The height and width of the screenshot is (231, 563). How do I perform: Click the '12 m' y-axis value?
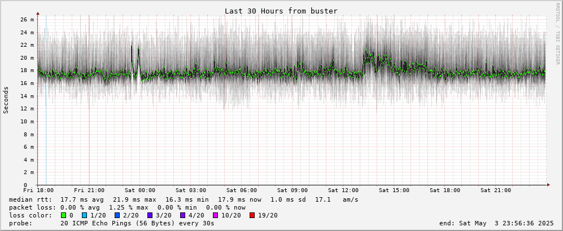[x=27, y=109]
